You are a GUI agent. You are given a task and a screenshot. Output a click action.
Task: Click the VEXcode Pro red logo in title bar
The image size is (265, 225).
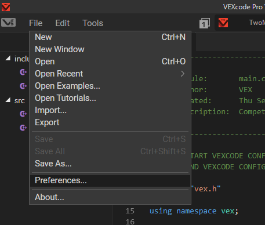6,7
